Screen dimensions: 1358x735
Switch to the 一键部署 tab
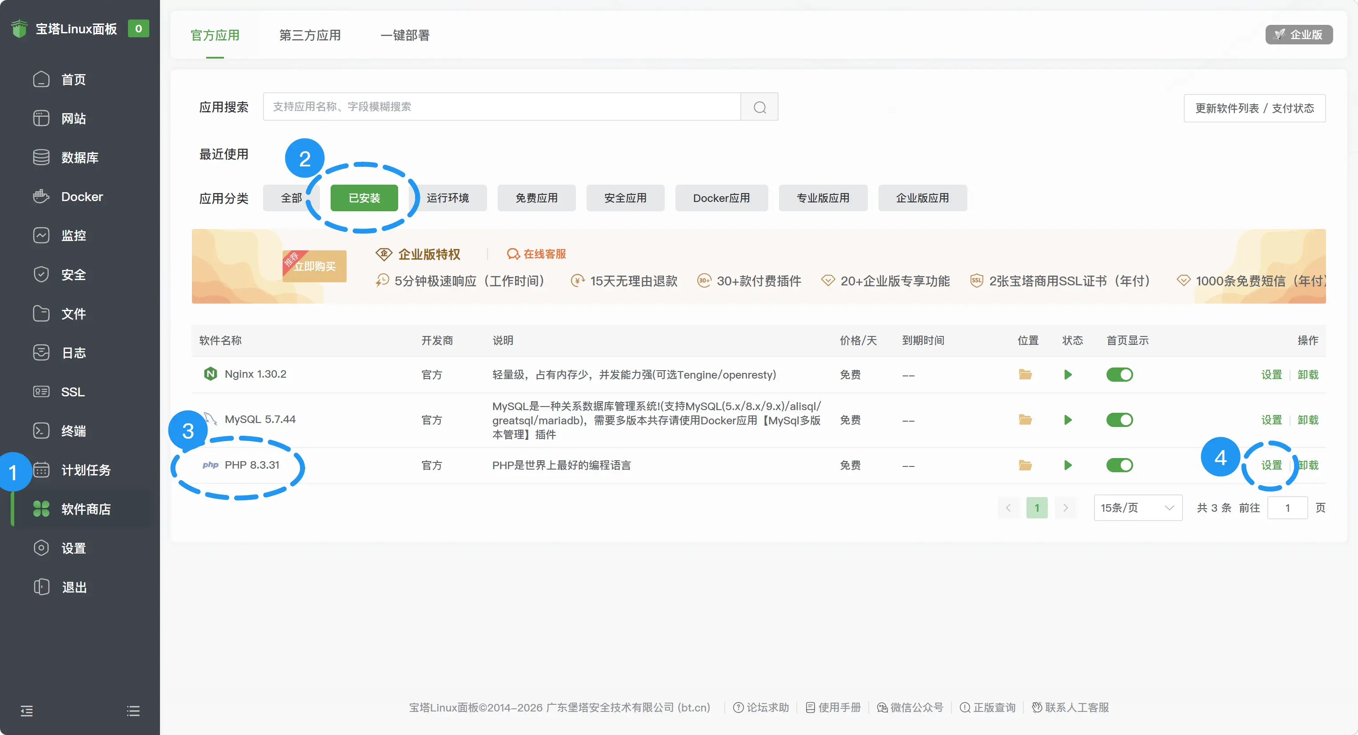(x=405, y=35)
